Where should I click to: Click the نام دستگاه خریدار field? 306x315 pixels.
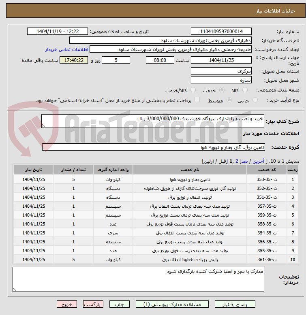point(160,40)
